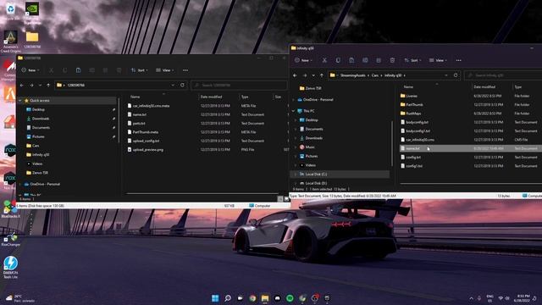Click search box in Infinity q50 window
The height and width of the screenshot is (305, 542).
pyautogui.click(x=503, y=75)
